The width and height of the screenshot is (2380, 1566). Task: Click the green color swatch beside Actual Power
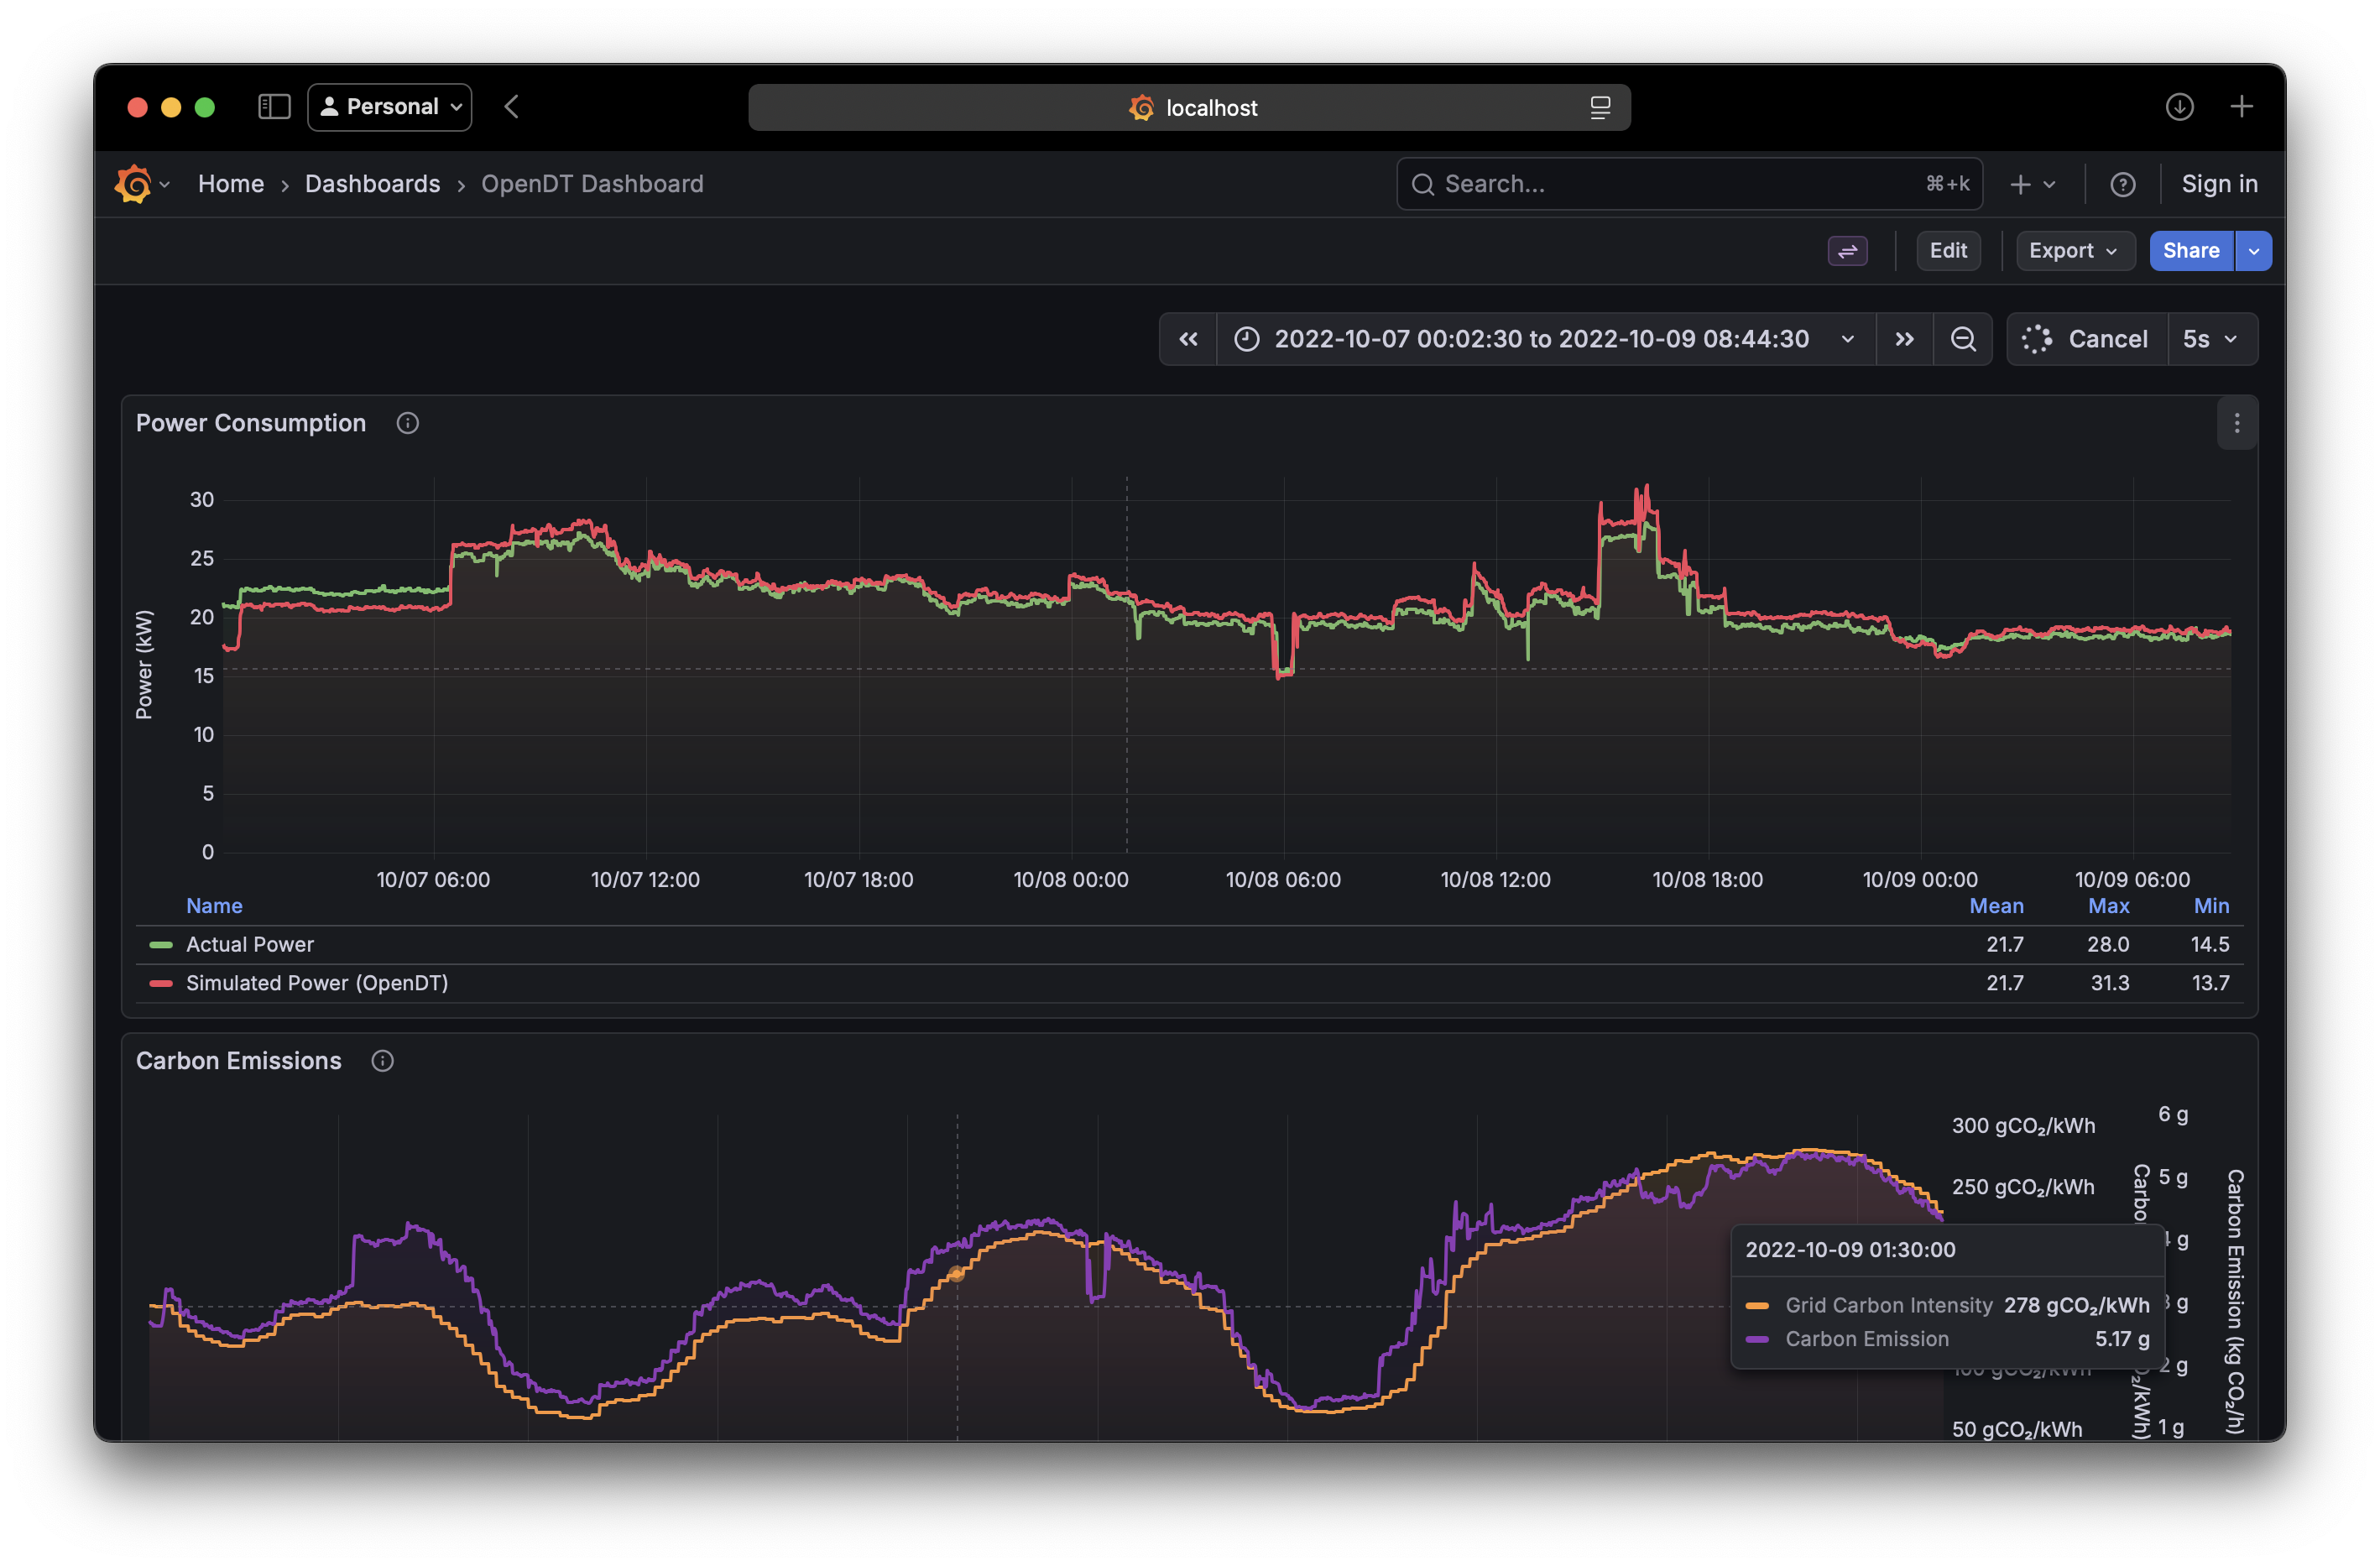point(161,943)
